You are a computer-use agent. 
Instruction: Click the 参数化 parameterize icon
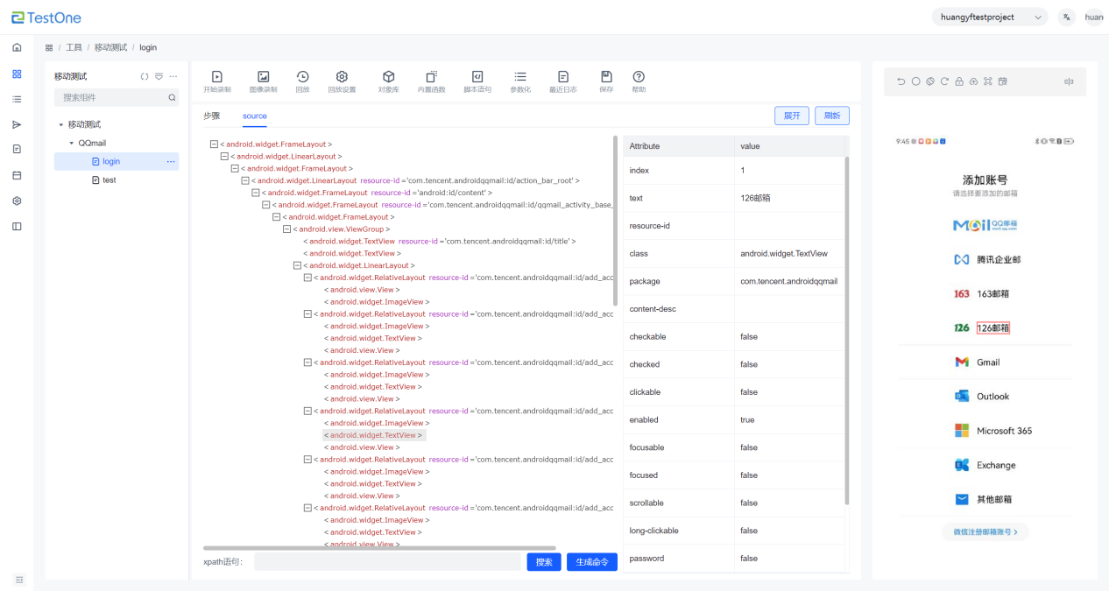(x=520, y=77)
